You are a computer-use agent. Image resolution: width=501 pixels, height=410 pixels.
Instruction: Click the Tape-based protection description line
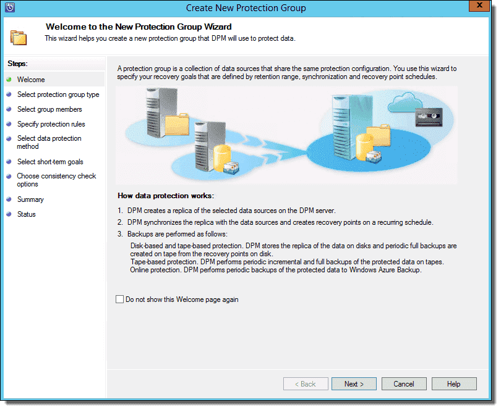(x=287, y=262)
